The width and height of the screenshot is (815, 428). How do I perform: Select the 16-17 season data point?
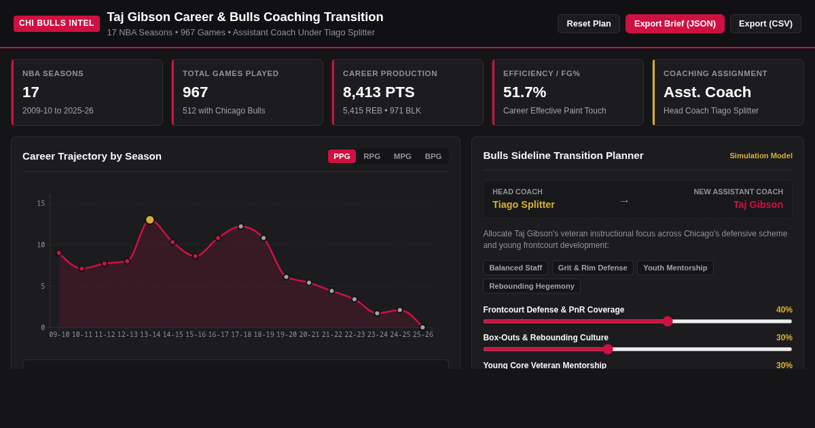(x=218, y=238)
